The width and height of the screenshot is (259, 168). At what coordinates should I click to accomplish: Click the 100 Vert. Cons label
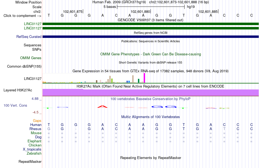15,105
